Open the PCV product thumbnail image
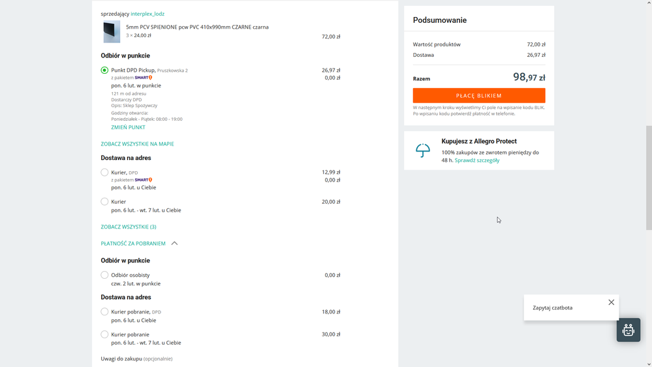Image resolution: width=652 pixels, height=367 pixels. [x=112, y=31]
